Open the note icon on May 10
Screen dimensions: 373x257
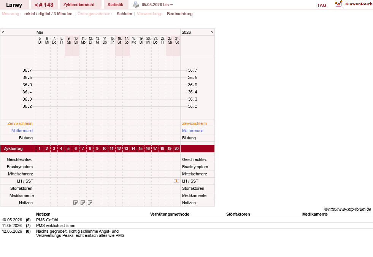(x=75, y=203)
